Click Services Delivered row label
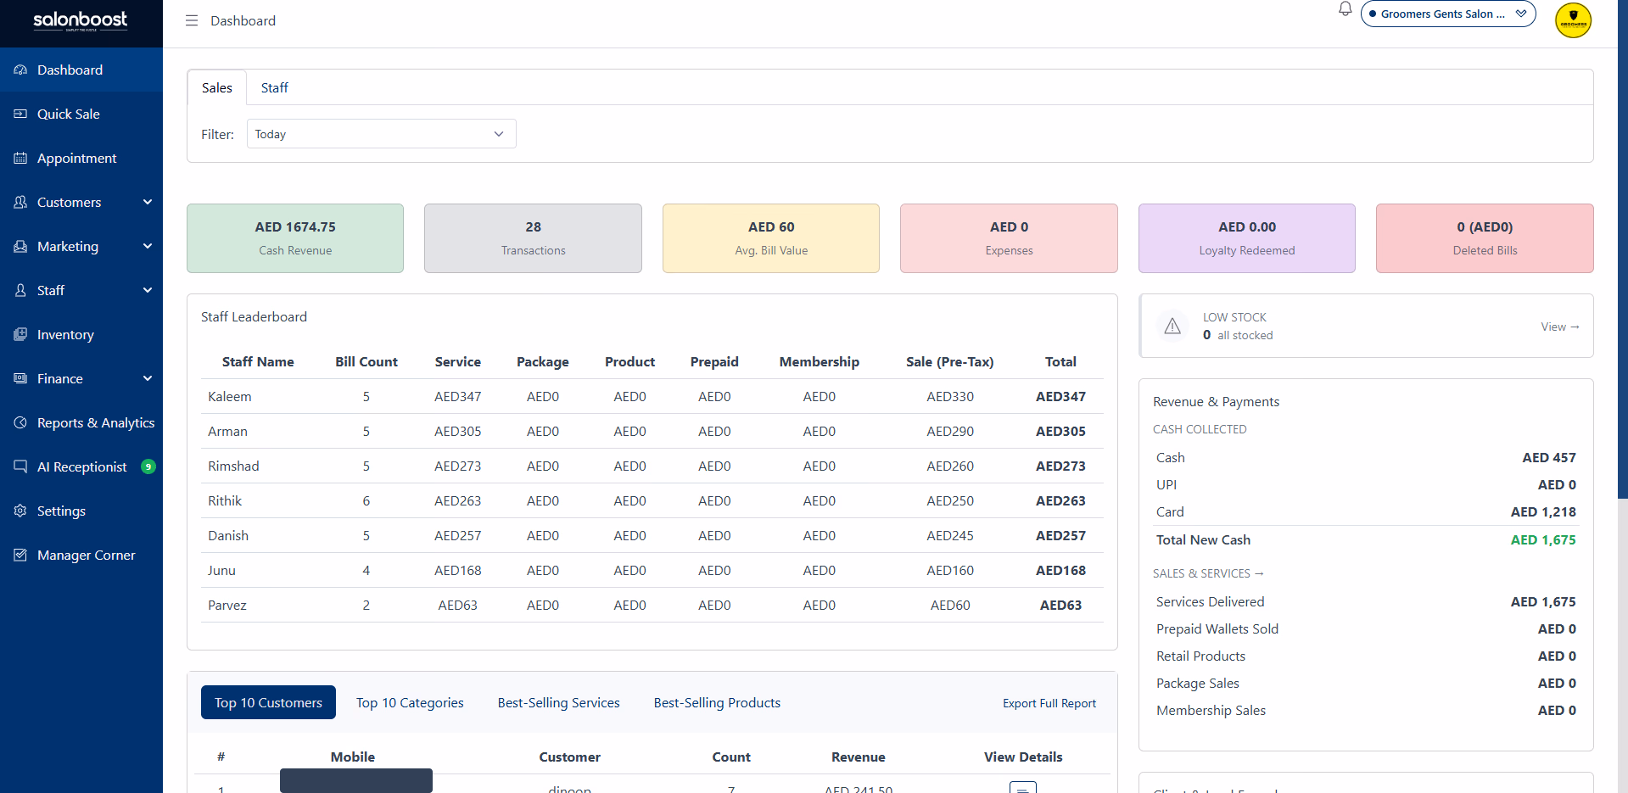Viewport: 1628px width, 793px height. click(x=1210, y=601)
